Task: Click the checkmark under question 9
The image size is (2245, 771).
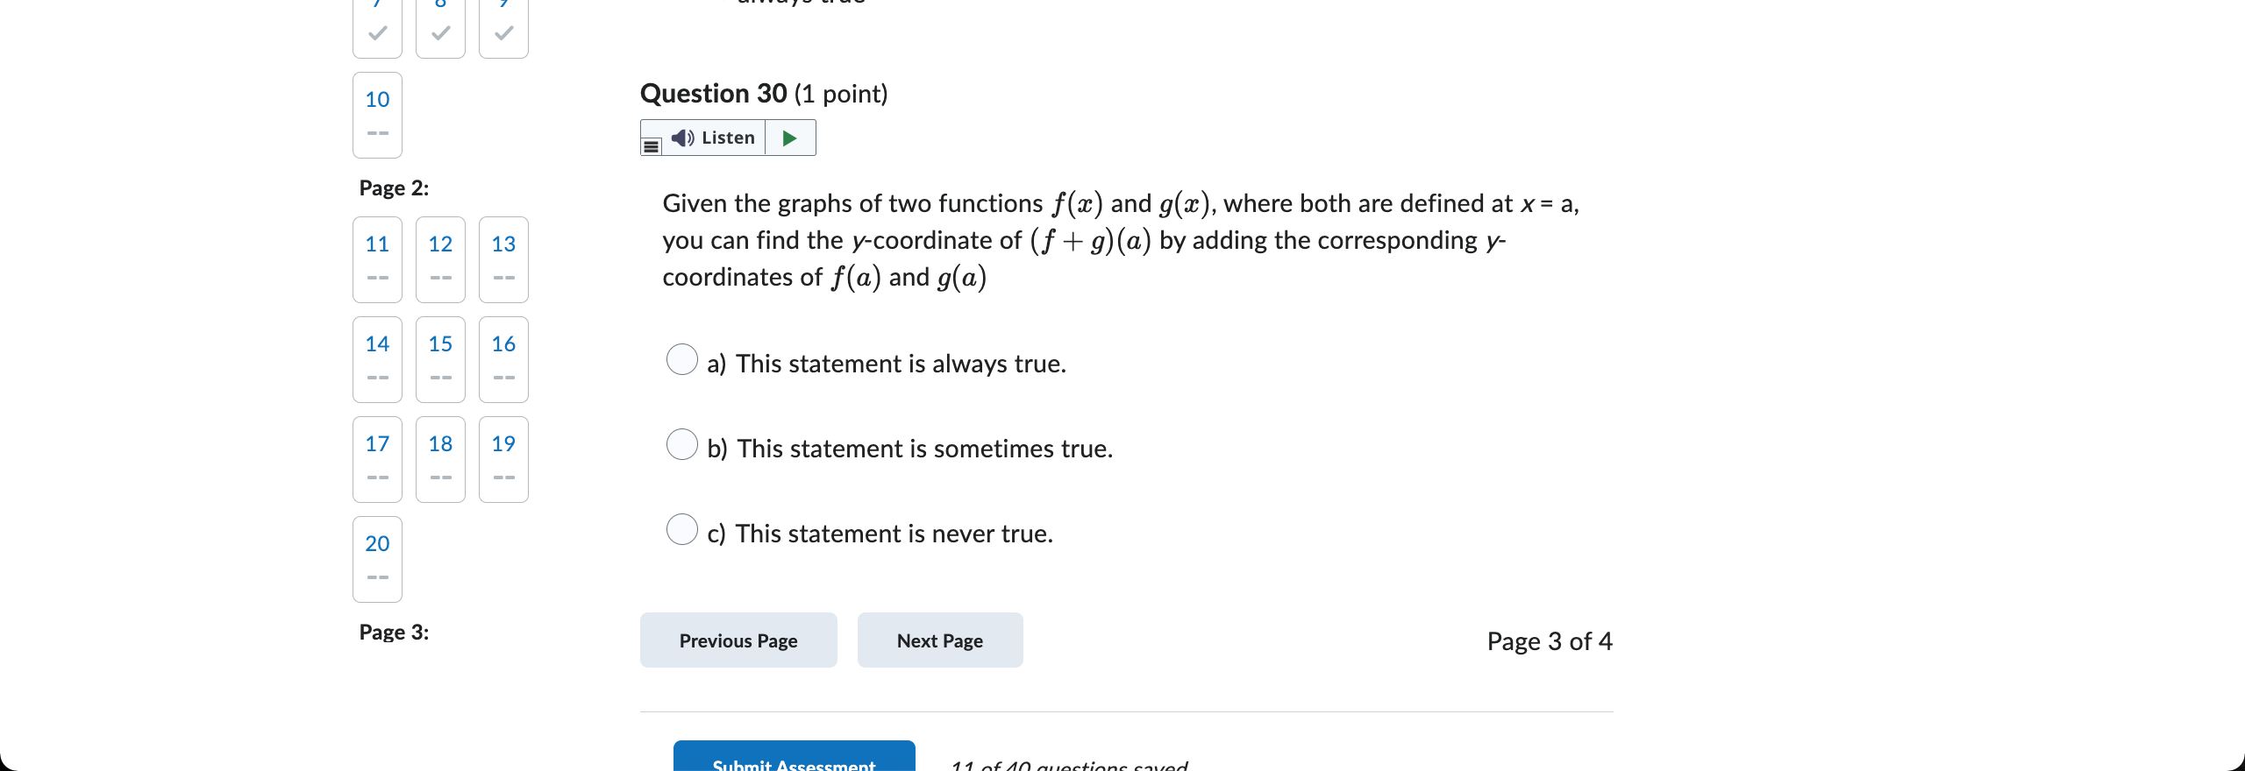Action: click(x=502, y=33)
